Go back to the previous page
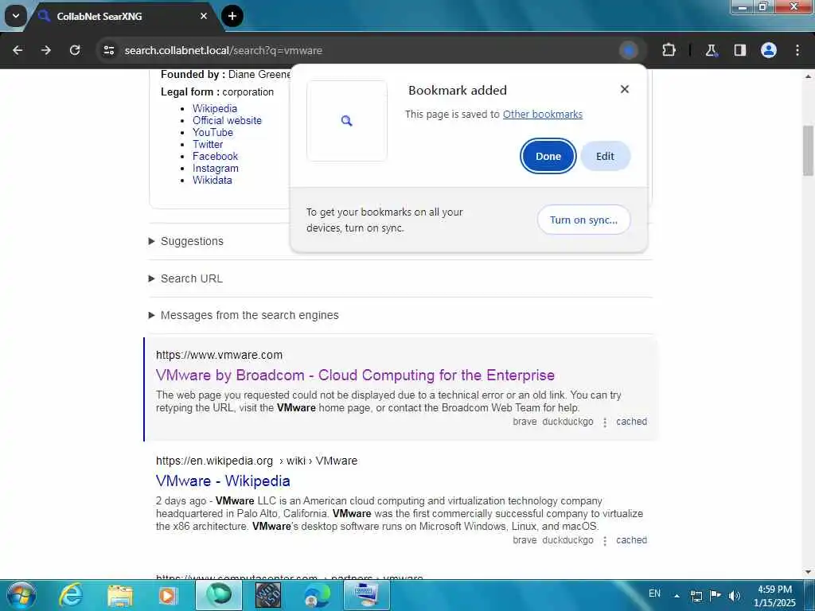Screen dimensions: 815x611 click(x=18, y=50)
